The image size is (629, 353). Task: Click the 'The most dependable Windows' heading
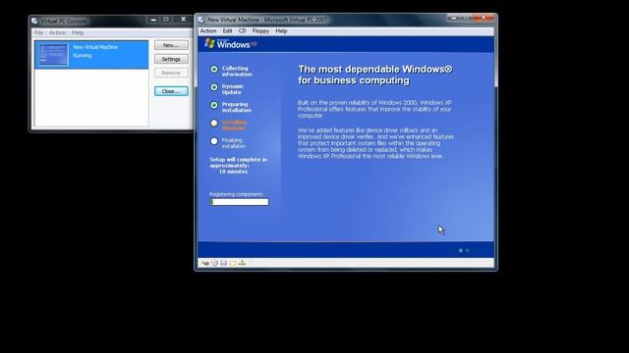pos(375,75)
